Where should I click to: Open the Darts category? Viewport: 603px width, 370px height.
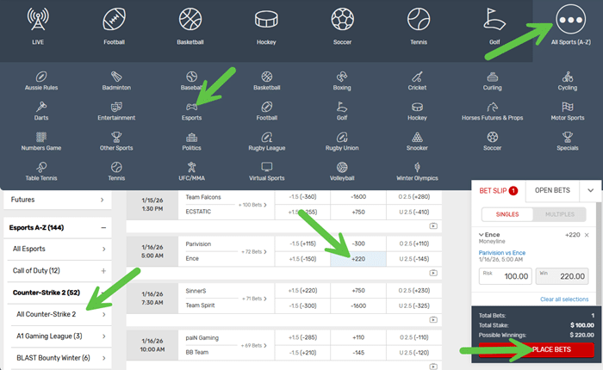tap(41, 109)
